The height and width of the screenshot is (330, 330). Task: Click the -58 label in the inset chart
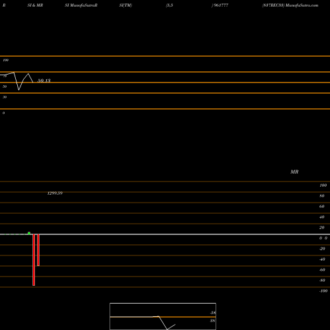(x=213, y=313)
